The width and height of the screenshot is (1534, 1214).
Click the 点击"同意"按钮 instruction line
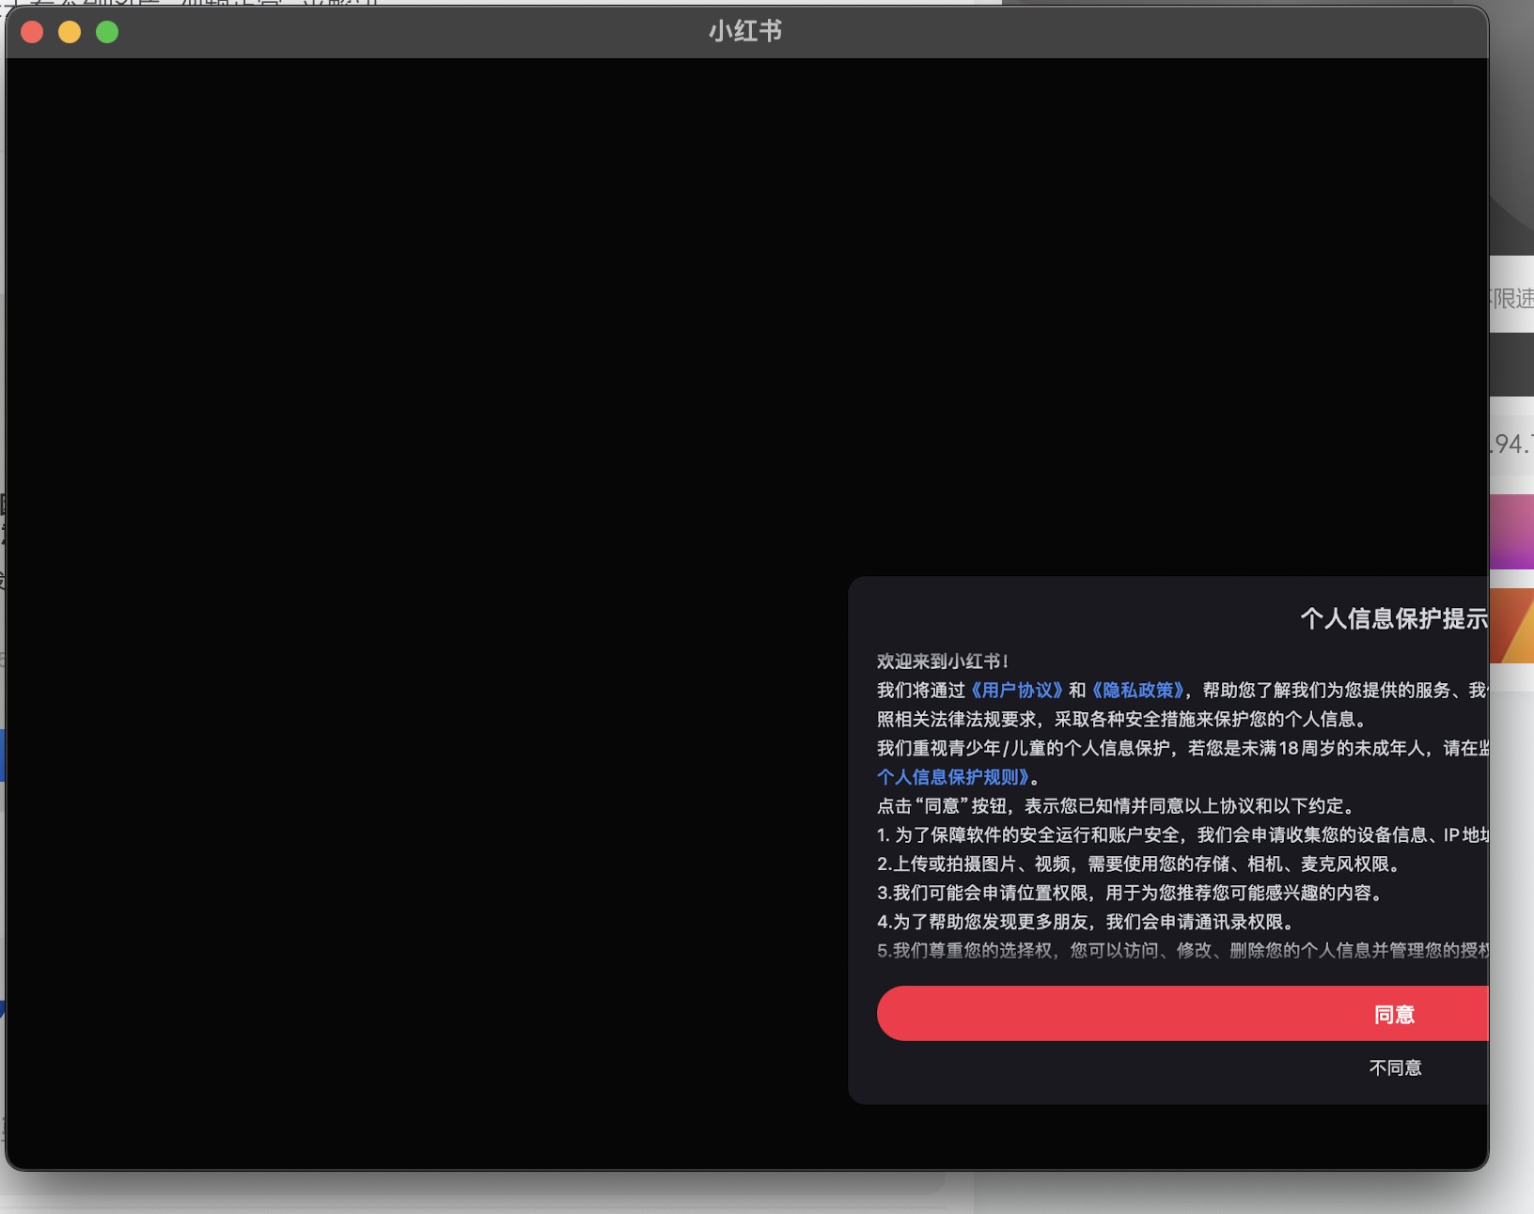click(1114, 805)
